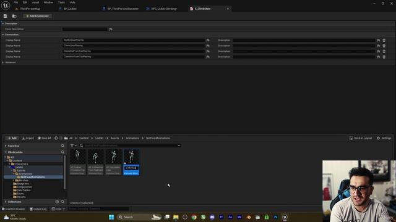396x222 pixels.
Task: Search the ClimbLadder tree using magnifier icon
Action: pos(62,152)
